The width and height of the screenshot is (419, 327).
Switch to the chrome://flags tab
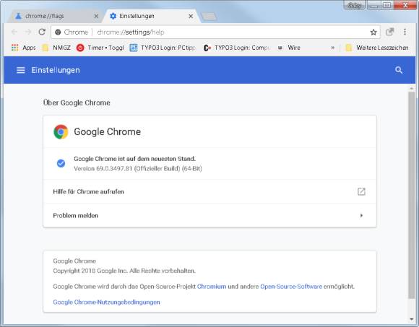(53, 17)
